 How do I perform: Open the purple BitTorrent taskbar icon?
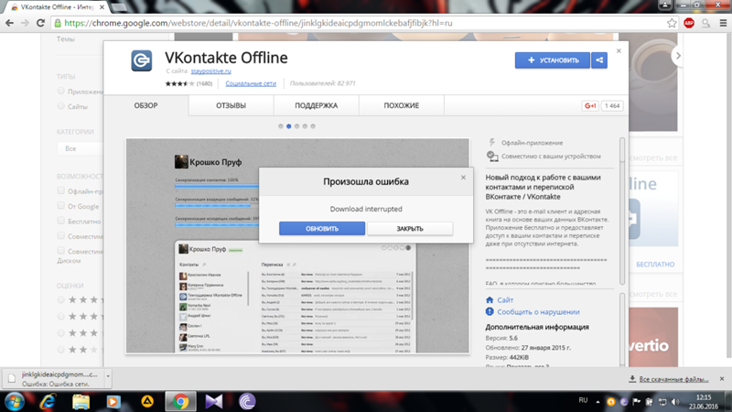tap(247, 401)
